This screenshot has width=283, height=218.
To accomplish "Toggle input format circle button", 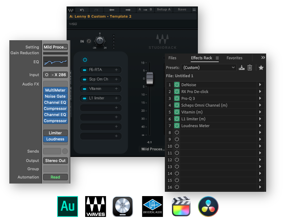I will 47,75.
